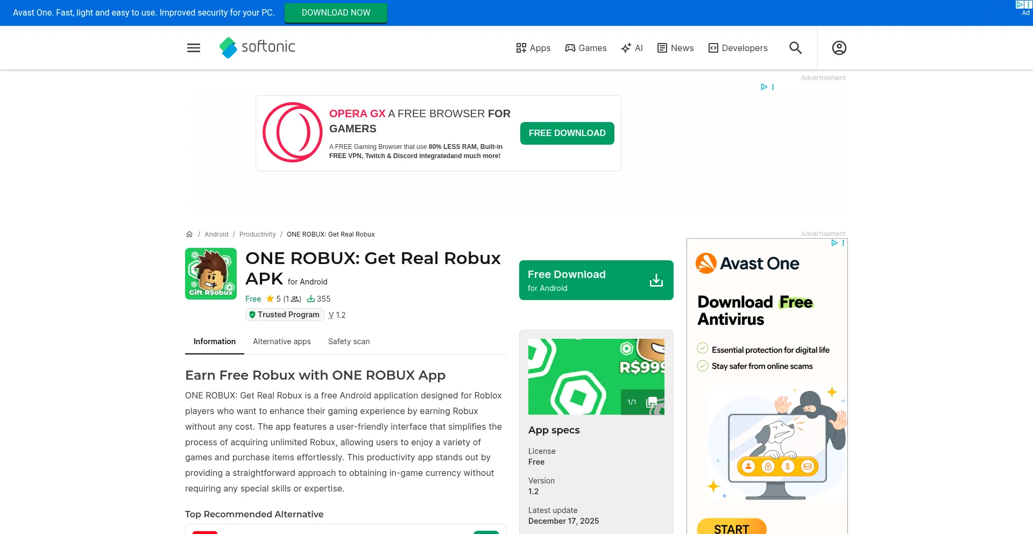
Task: Click the Free license label
Action: pos(253,299)
